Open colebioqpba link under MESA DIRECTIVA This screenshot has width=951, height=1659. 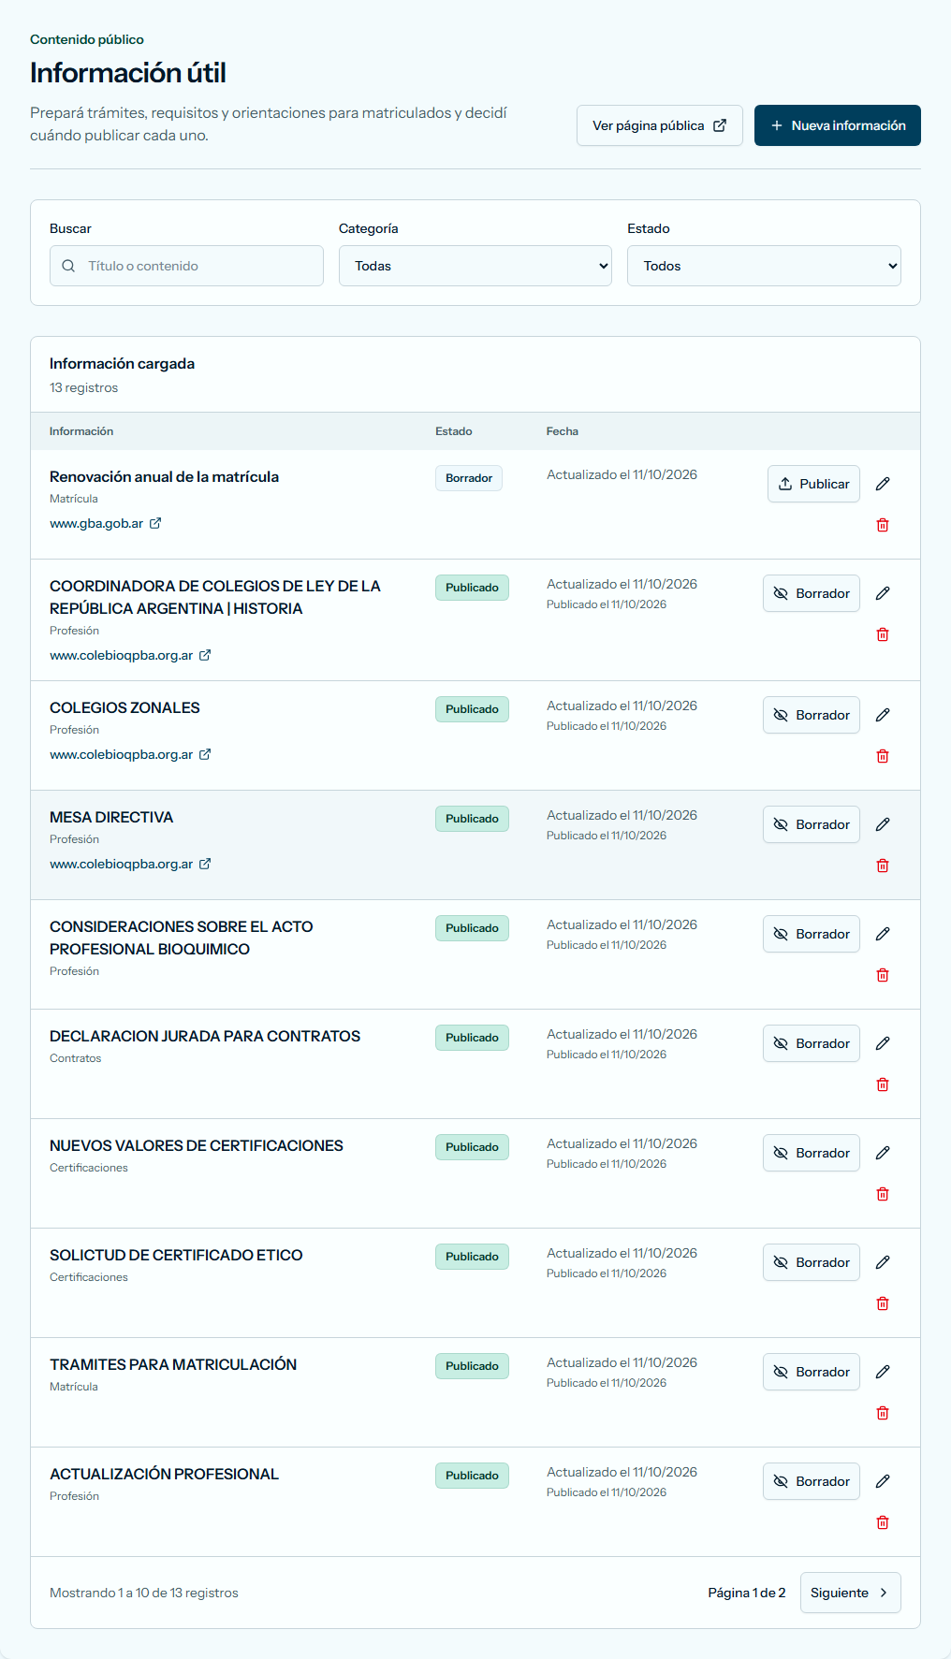[x=130, y=865]
